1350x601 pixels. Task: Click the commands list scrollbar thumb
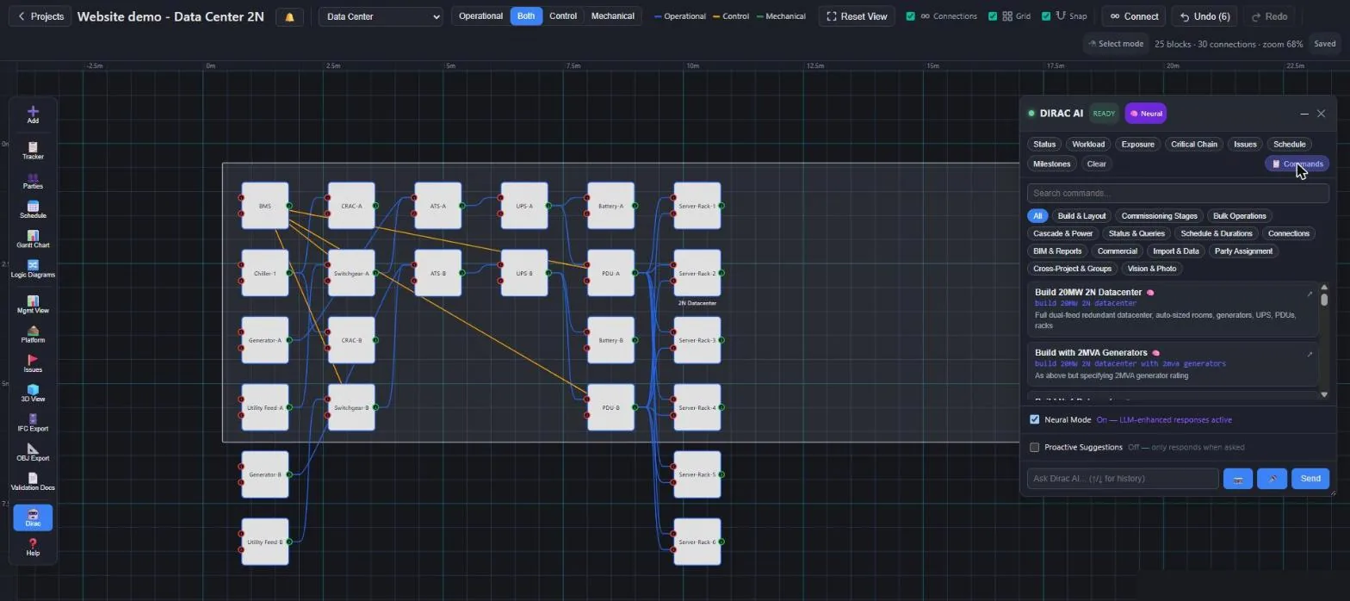point(1324,300)
